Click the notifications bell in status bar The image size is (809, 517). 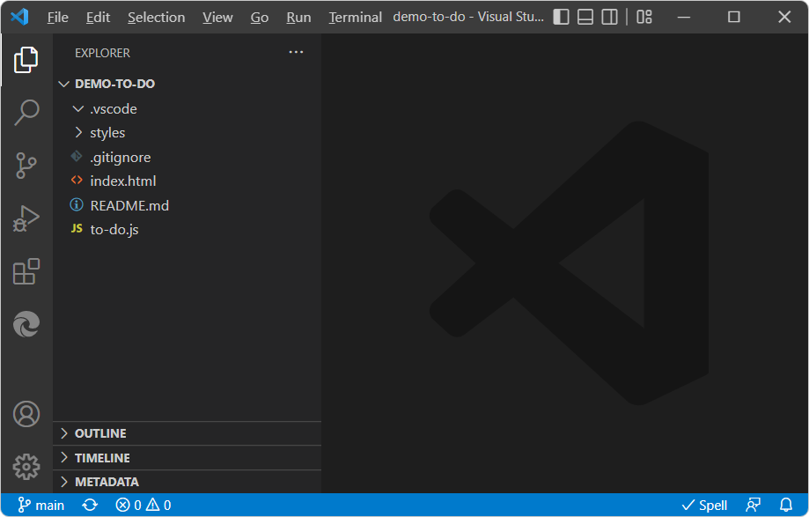point(786,505)
